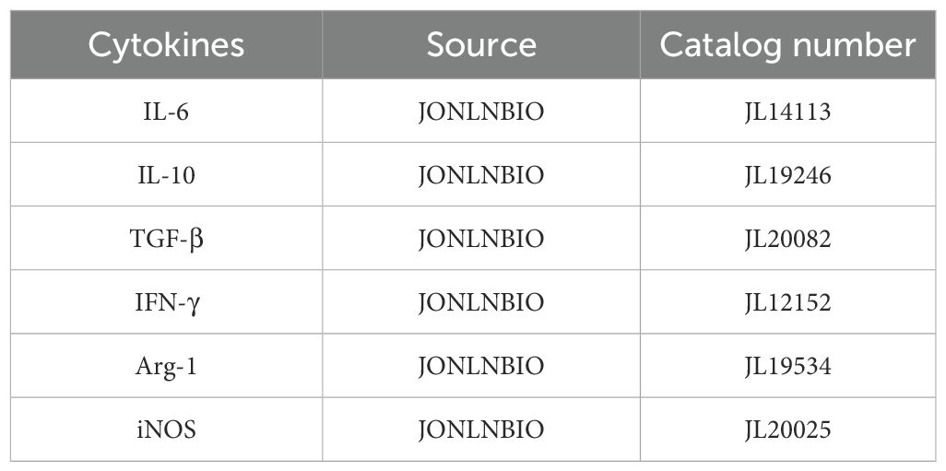The height and width of the screenshot is (471, 946).
Task: Click the IFN-γ cell
Action: coord(166,302)
